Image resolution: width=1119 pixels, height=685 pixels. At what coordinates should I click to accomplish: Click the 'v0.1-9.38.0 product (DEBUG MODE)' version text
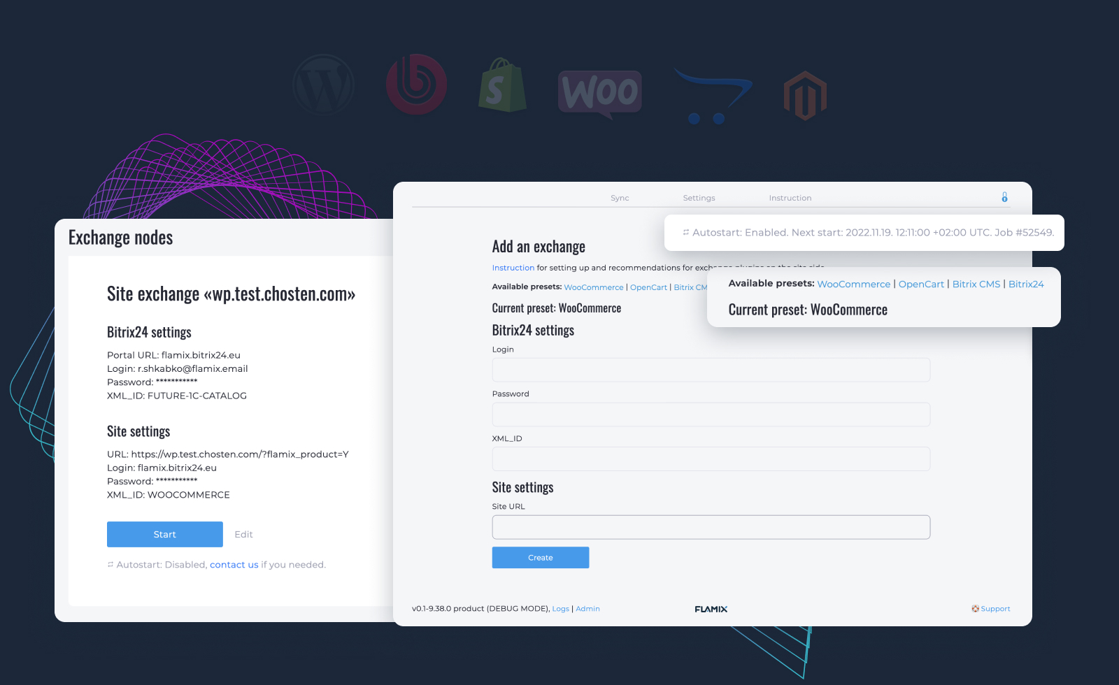click(x=480, y=609)
